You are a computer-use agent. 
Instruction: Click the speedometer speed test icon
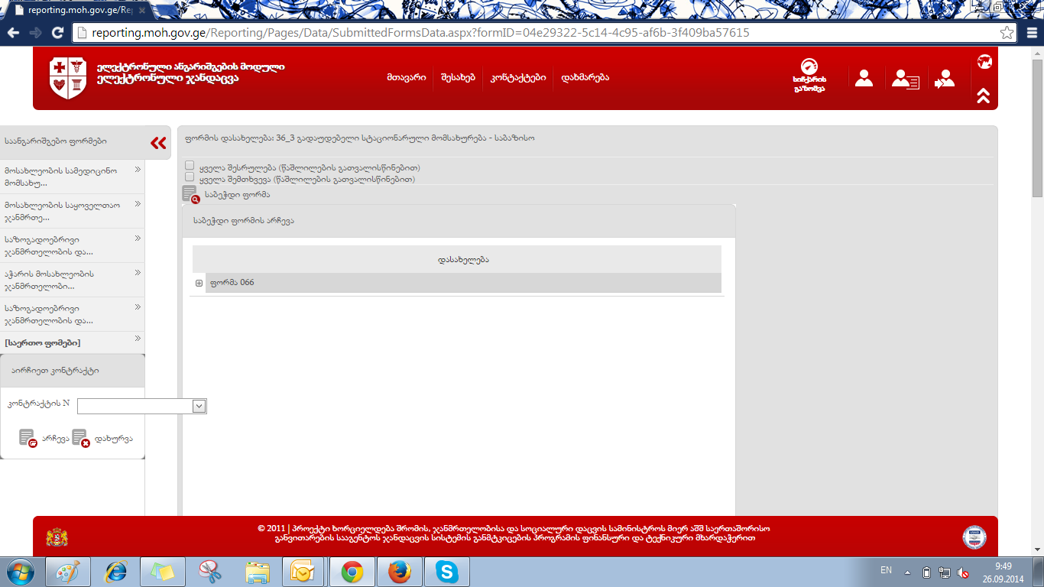pyautogui.click(x=809, y=69)
